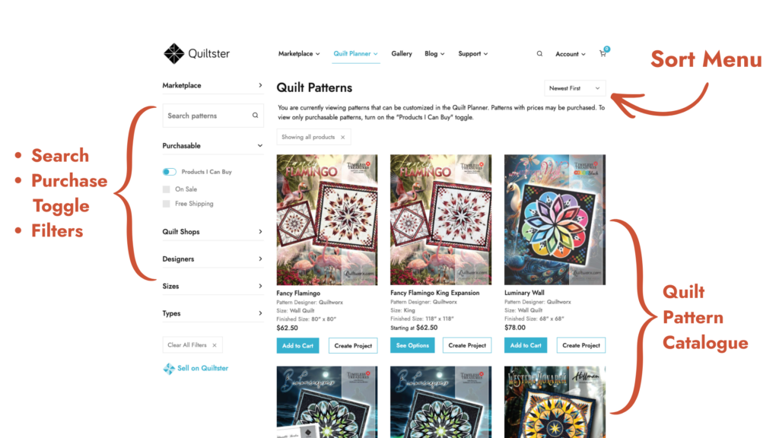Click the search patterns magnifier icon
Image resolution: width=779 pixels, height=438 pixels.
pyautogui.click(x=255, y=116)
